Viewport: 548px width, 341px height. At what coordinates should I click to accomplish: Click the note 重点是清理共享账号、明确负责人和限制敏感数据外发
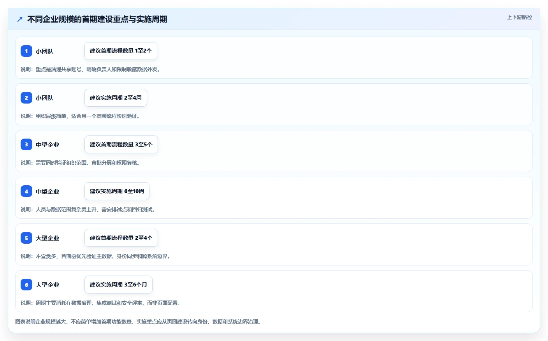click(x=90, y=69)
